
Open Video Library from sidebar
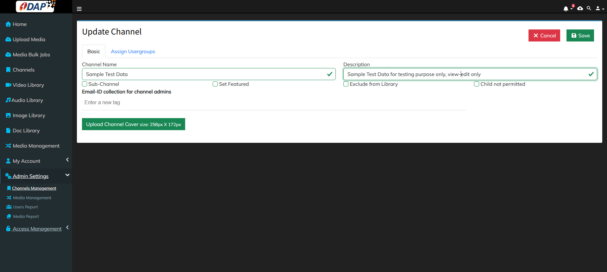28,85
